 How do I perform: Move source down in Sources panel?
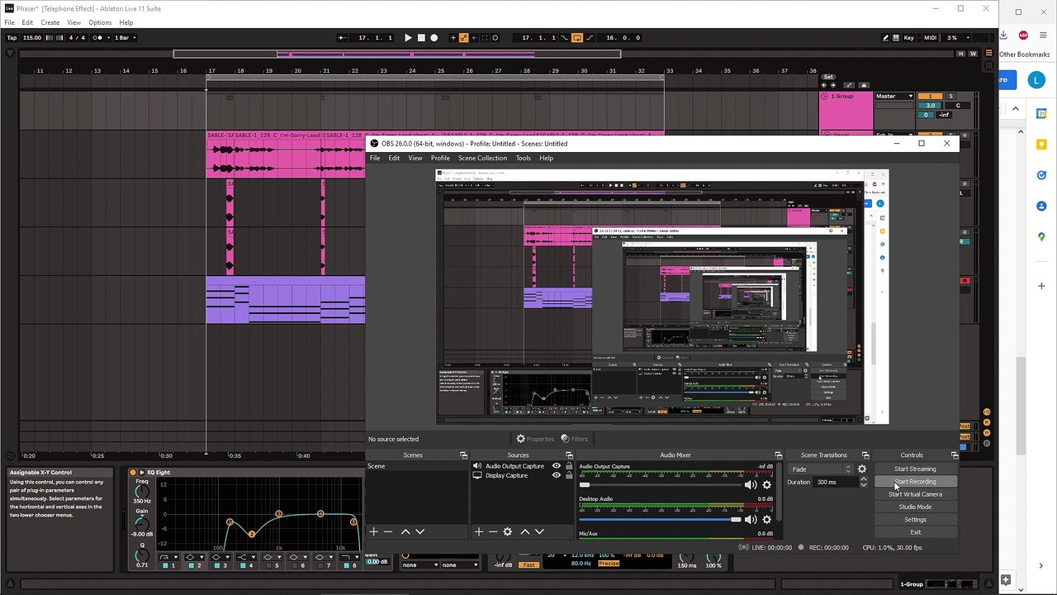pos(539,532)
